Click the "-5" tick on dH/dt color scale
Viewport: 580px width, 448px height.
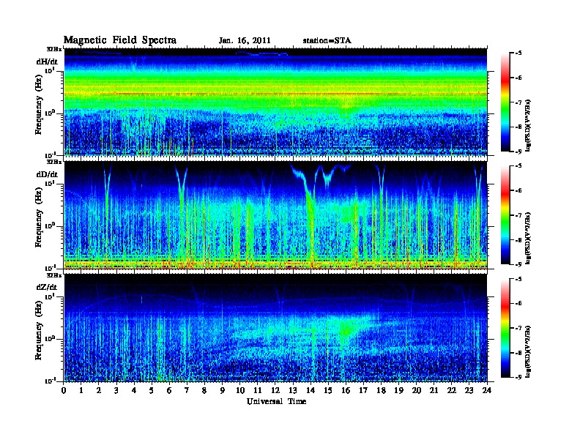pyautogui.click(x=518, y=53)
